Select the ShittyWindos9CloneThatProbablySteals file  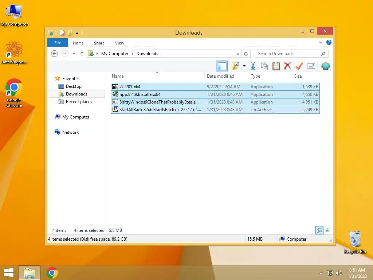pos(215,102)
